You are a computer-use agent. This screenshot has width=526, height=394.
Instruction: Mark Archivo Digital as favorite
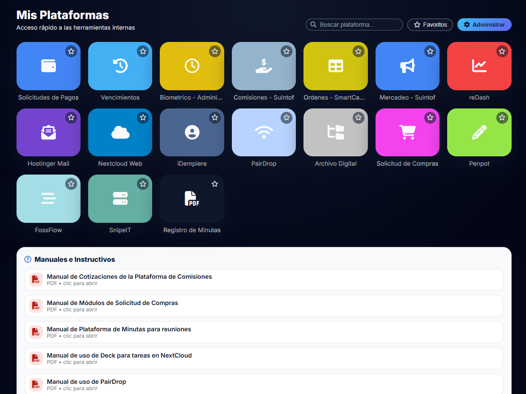coord(359,117)
